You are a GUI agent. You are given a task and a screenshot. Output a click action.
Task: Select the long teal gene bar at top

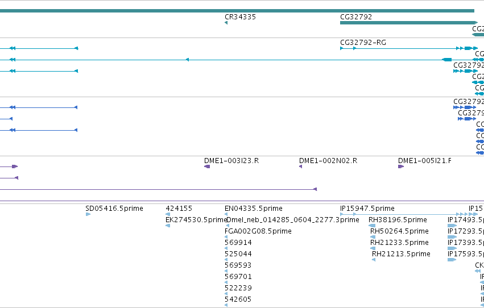coord(237,11)
